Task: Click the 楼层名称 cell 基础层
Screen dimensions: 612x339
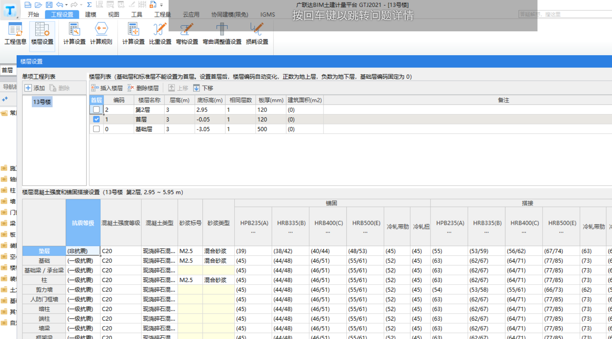Action: tap(149, 129)
